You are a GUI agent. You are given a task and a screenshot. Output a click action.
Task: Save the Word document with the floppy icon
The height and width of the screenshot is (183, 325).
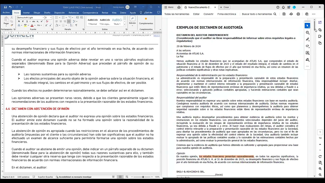click(5, 7)
